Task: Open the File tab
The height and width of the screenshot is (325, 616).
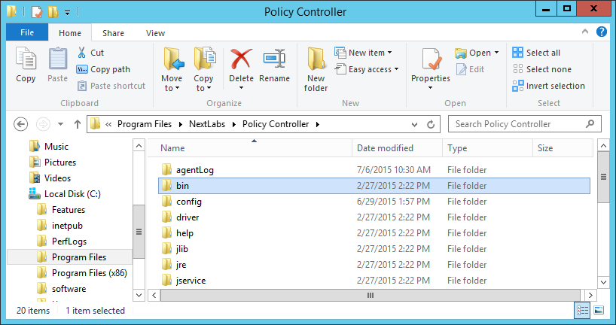Action: (27, 32)
